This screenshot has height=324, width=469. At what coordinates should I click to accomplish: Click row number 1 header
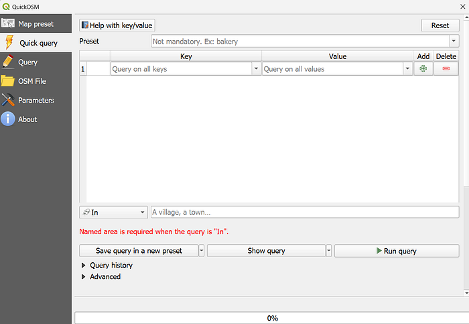[83, 69]
